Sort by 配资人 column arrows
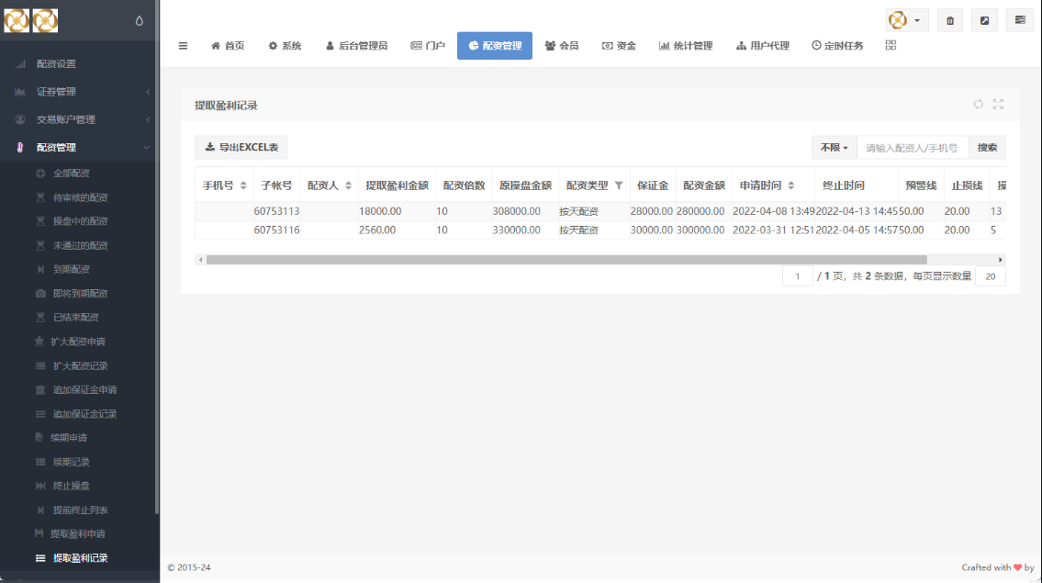The width and height of the screenshot is (1042, 583). tap(348, 185)
